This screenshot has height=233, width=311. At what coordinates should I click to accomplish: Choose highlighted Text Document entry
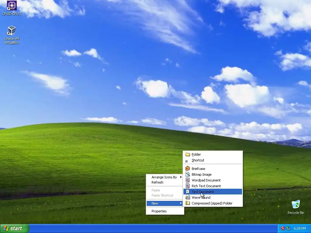213,192
